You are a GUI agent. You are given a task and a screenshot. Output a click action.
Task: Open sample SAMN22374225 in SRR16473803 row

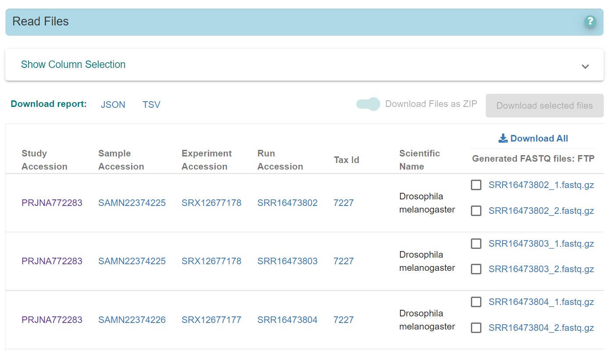(132, 261)
